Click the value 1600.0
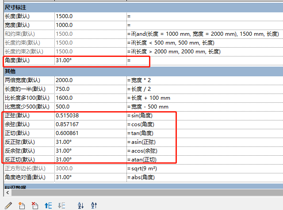Screen dimensions: 283x210 coord(64,98)
